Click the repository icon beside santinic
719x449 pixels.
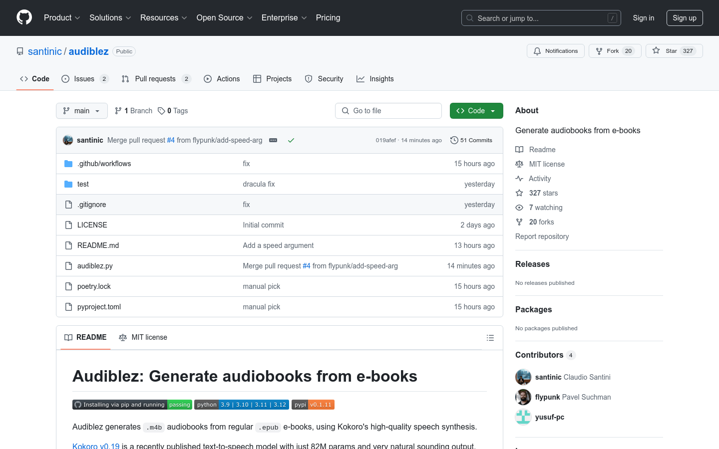[20, 51]
